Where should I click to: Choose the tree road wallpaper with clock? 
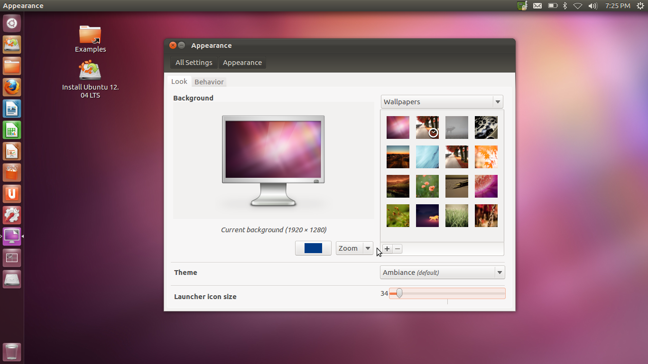point(427,127)
